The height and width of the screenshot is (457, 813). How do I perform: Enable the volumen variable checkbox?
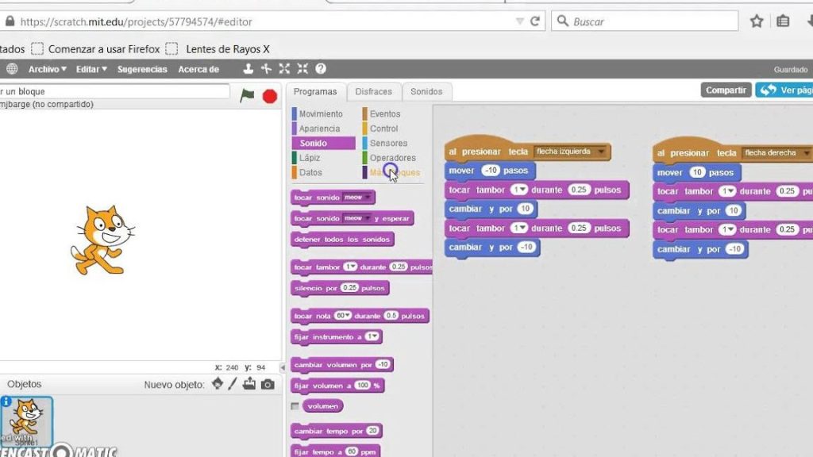pyautogui.click(x=295, y=406)
